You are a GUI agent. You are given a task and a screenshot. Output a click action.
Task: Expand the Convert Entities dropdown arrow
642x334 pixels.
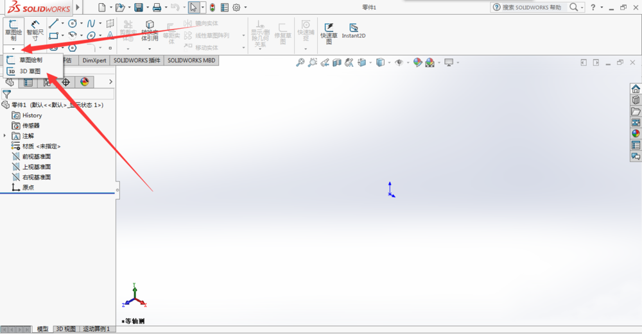point(150,49)
